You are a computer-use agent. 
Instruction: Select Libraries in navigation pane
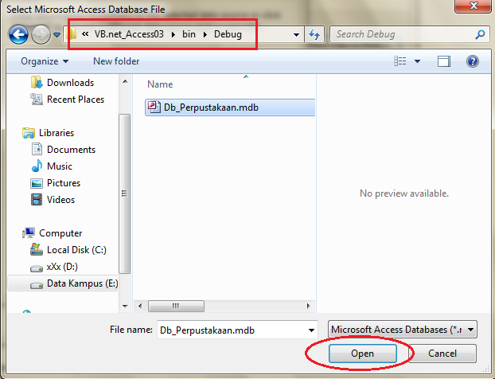[57, 133]
